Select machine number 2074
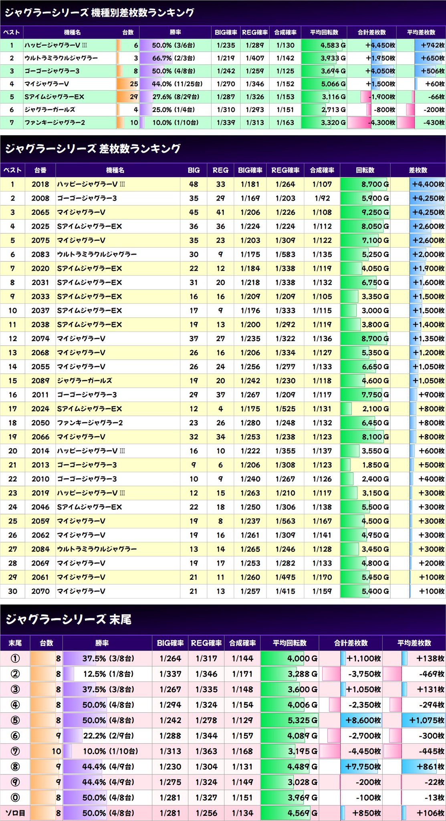This screenshot has height=821, width=446. click(40, 339)
